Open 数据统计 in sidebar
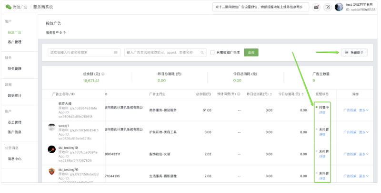The image size is (381, 193). (x=15, y=96)
